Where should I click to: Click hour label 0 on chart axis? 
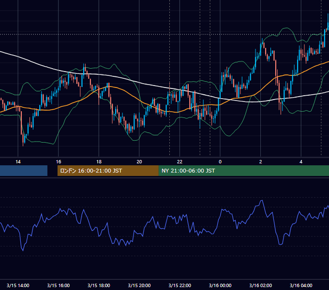(220, 162)
